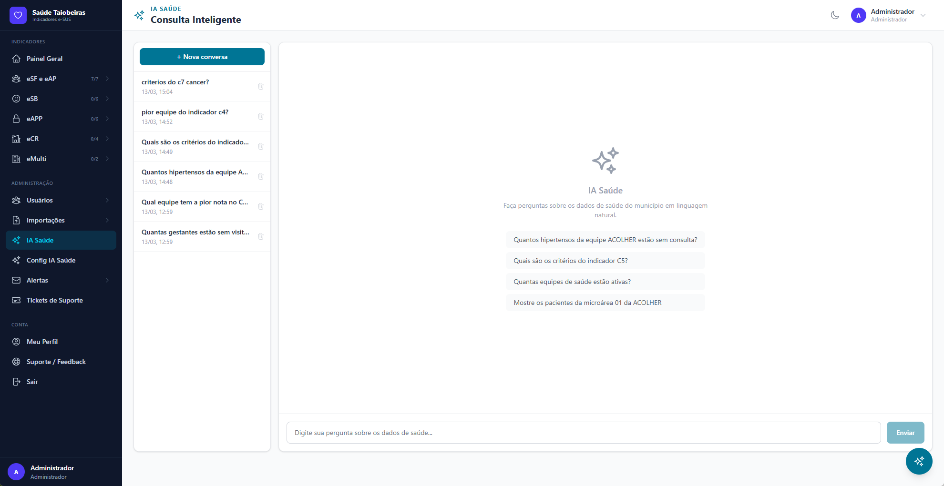Screen dimensions: 944x486
Task: Expand the Usuários submenu chevron
Action: pyautogui.click(x=107, y=200)
